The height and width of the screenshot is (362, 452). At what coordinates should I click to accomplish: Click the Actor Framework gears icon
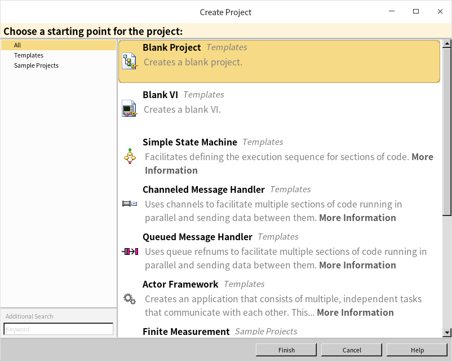point(130,298)
